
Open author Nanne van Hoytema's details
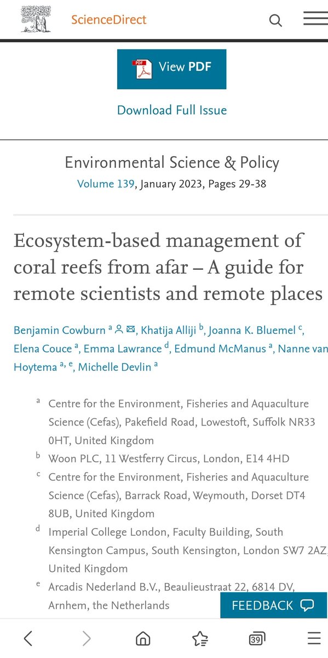(x=303, y=349)
